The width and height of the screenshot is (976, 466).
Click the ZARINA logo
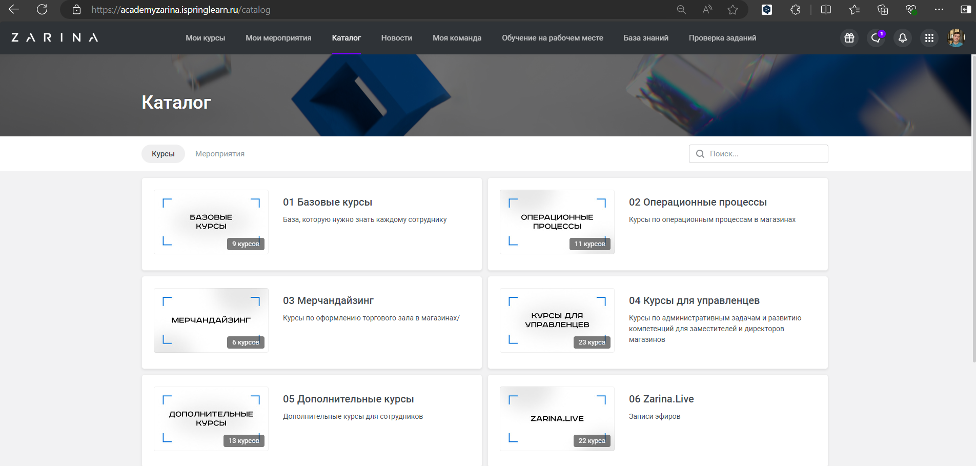coord(54,37)
